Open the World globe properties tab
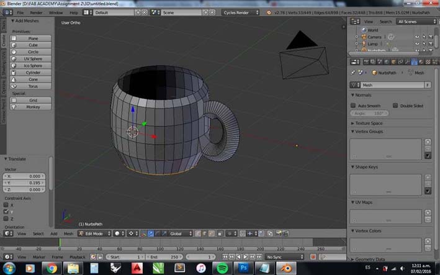Screen dimensions: 440x275 tap(387, 61)
